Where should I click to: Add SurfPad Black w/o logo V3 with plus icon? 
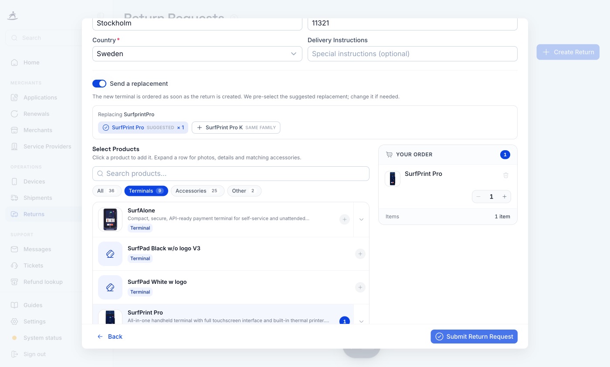coord(360,254)
